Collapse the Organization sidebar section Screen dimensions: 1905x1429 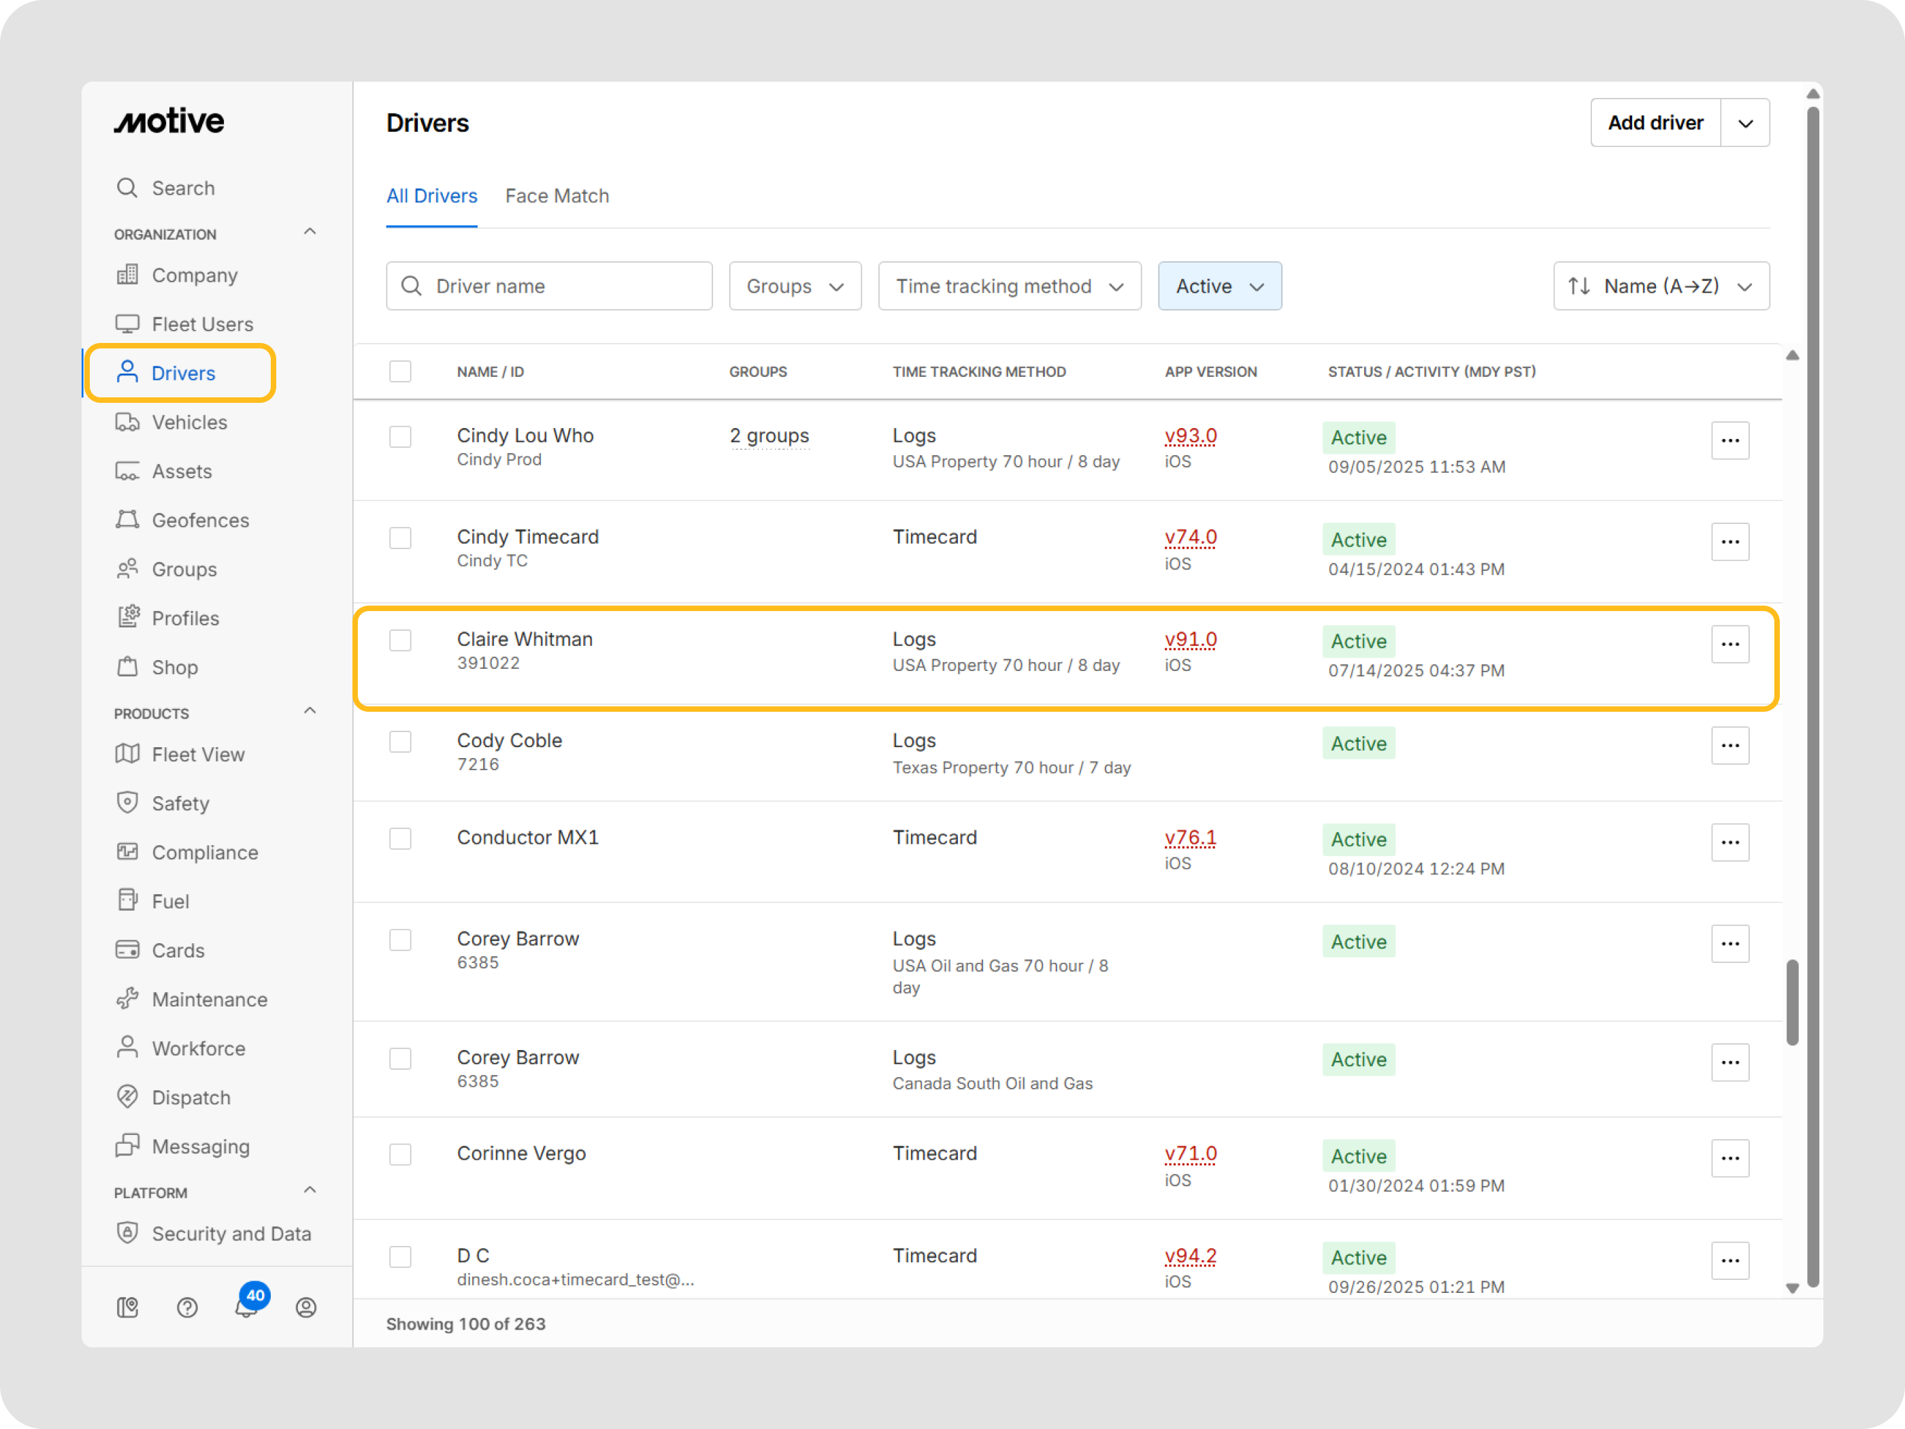coord(310,233)
